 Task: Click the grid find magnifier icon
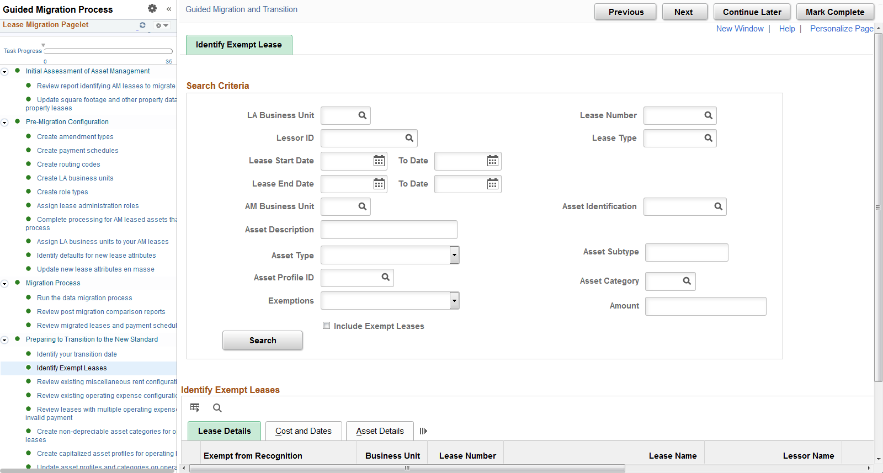click(217, 408)
